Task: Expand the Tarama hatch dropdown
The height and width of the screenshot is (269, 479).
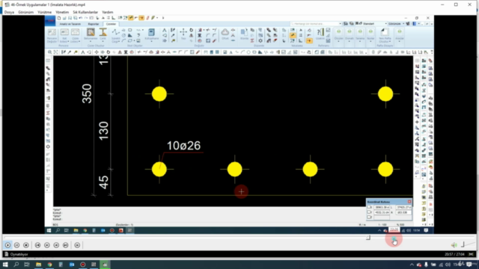Action: pos(360,35)
